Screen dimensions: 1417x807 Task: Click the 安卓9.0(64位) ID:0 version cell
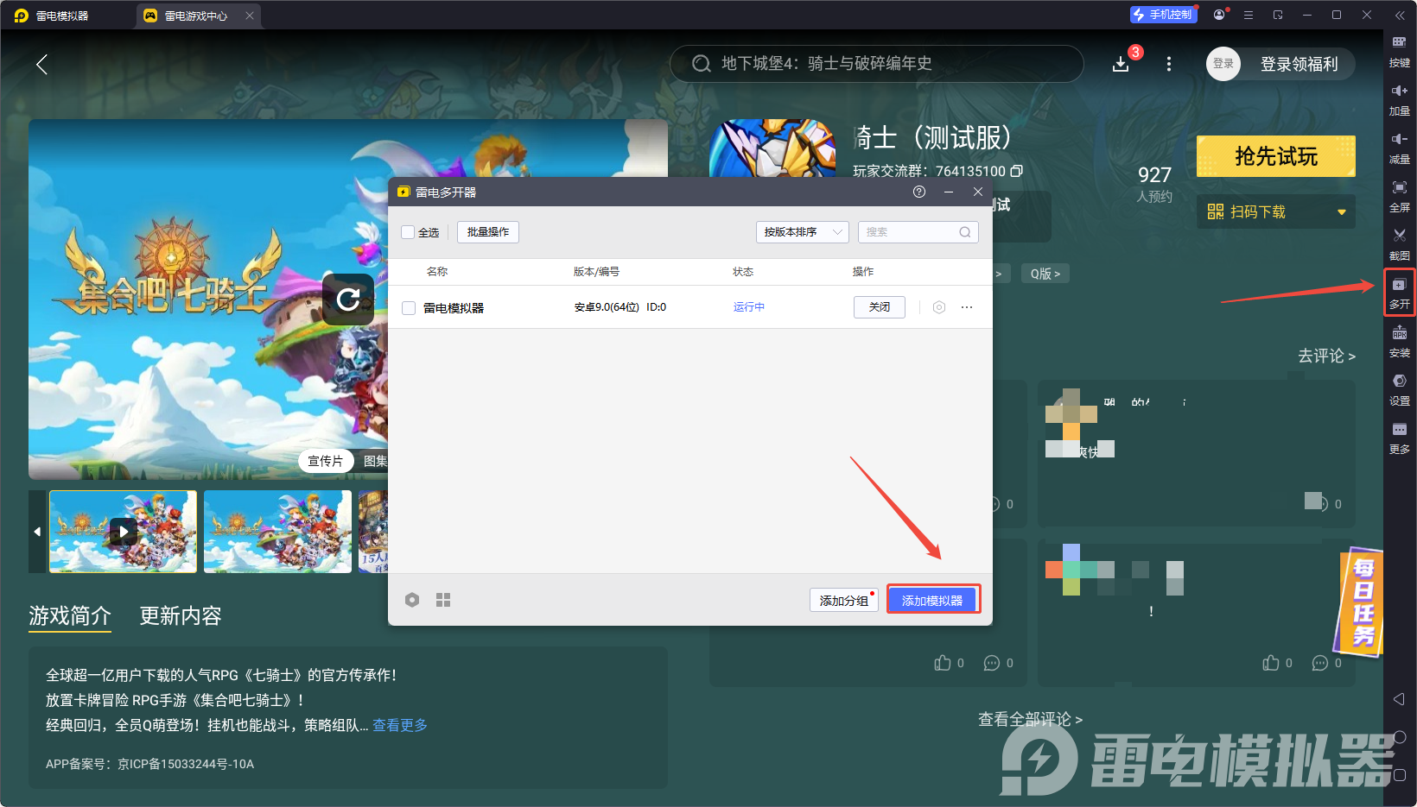tap(620, 307)
